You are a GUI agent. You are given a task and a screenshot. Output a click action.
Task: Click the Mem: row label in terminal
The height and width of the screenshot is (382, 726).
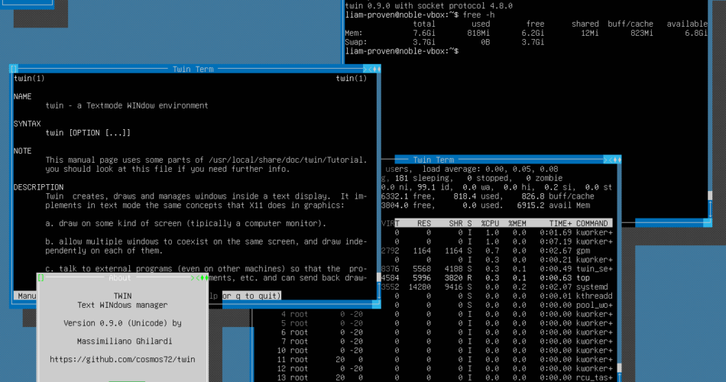pyautogui.click(x=354, y=33)
